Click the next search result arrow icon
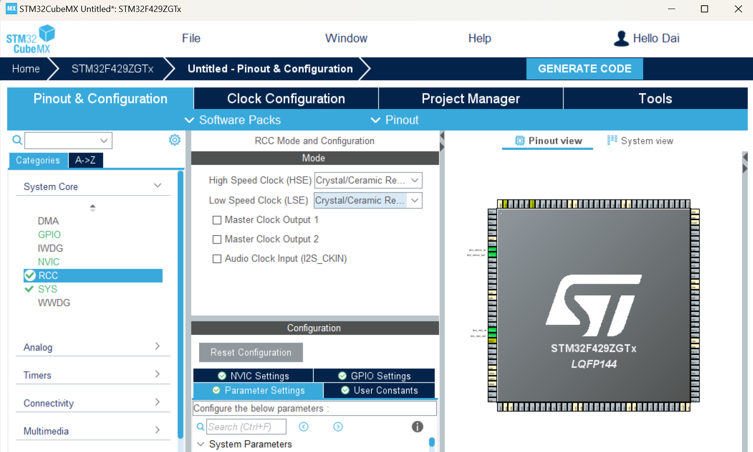 pyautogui.click(x=338, y=427)
